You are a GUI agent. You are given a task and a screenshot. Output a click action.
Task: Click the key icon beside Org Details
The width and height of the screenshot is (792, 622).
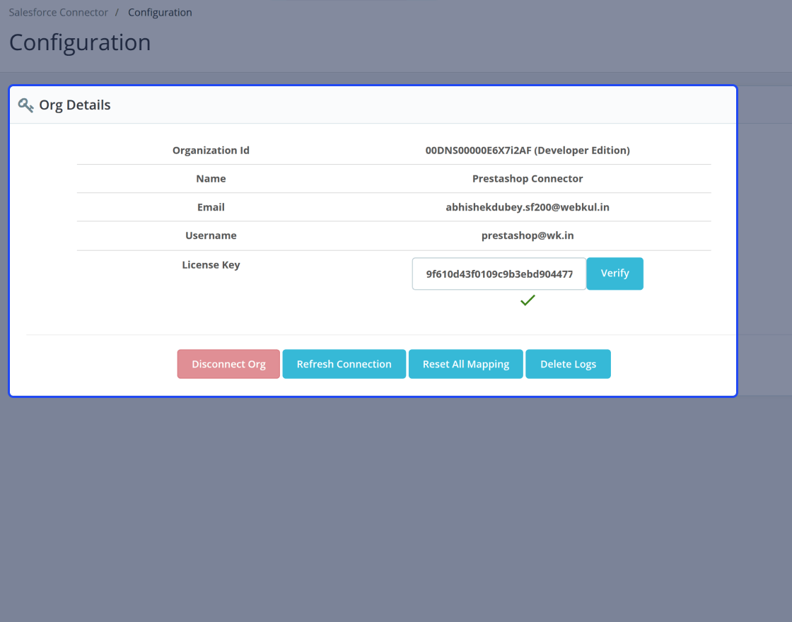click(25, 105)
